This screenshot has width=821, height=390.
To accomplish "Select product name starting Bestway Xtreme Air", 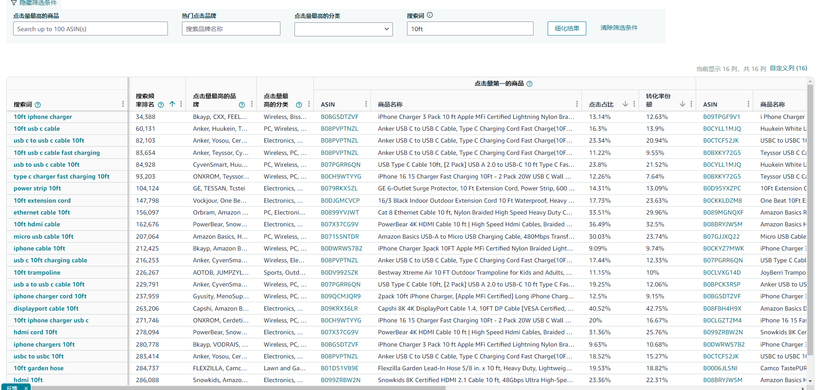I will pyautogui.click(x=475, y=272).
